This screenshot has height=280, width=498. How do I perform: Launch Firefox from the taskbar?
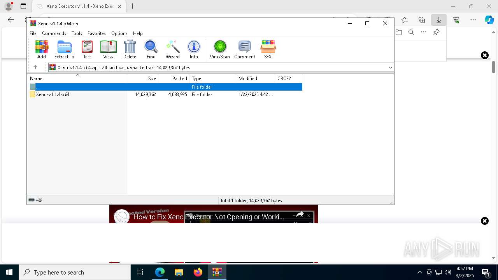pyautogui.click(x=198, y=272)
